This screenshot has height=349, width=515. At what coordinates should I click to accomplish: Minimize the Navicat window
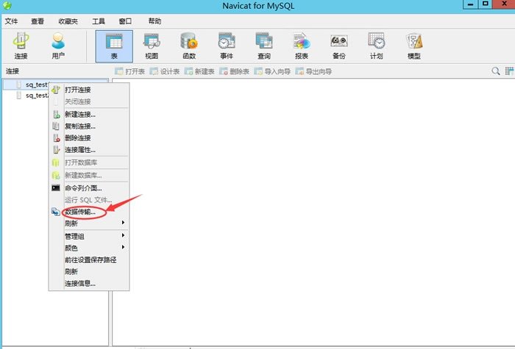coord(470,4)
